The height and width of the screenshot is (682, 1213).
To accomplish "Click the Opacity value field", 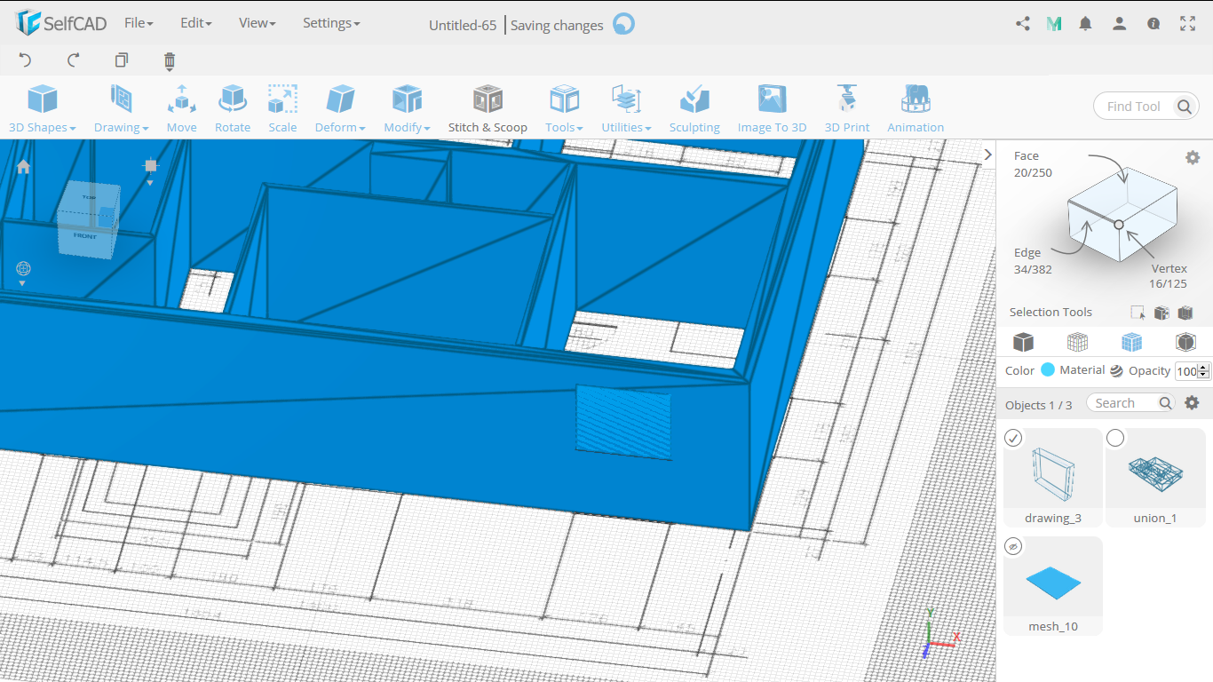I will click(x=1186, y=371).
